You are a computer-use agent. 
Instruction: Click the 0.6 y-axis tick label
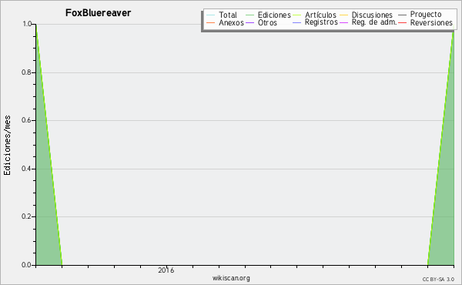click(x=26, y=120)
